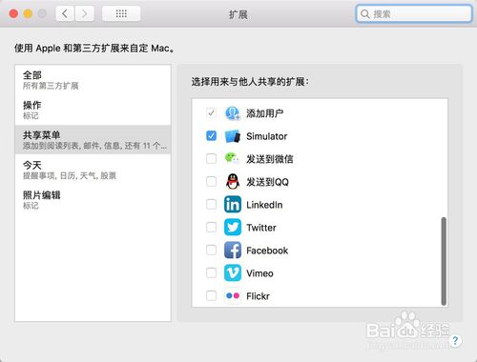
Task: Click the Flickr dots icon
Action: pos(233,296)
